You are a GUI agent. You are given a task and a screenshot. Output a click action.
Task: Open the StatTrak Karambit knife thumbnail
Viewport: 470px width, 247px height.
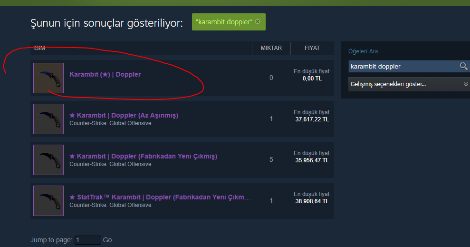[x=48, y=201]
